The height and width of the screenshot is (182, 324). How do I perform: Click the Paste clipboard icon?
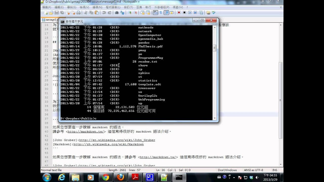pos(97,13)
